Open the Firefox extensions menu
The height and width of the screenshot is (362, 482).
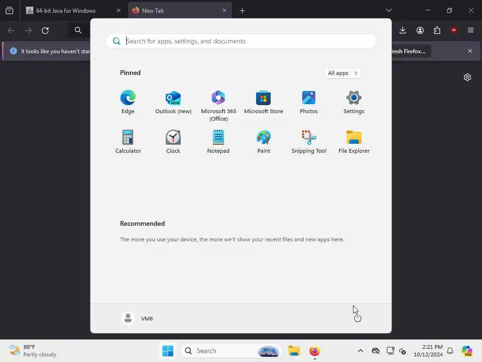pyautogui.click(x=437, y=30)
